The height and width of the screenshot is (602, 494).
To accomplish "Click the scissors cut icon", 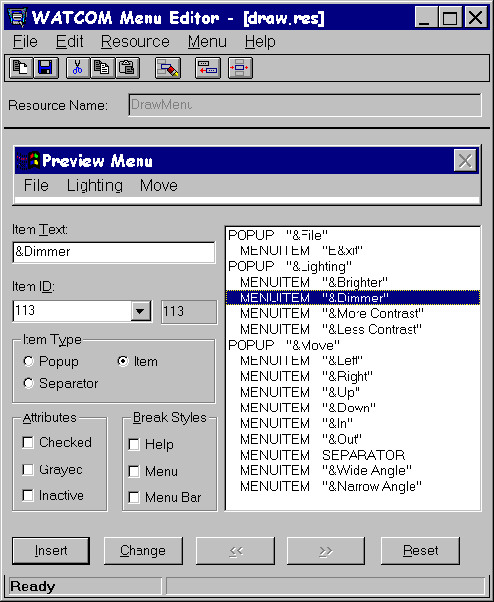I will 78,68.
